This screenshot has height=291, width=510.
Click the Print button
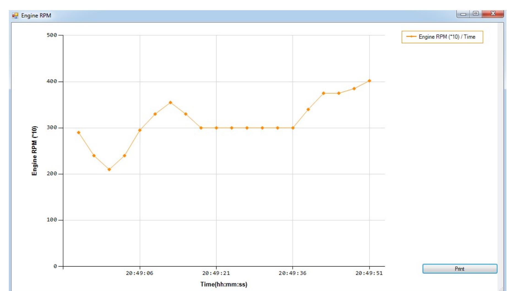pyautogui.click(x=460, y=269)
